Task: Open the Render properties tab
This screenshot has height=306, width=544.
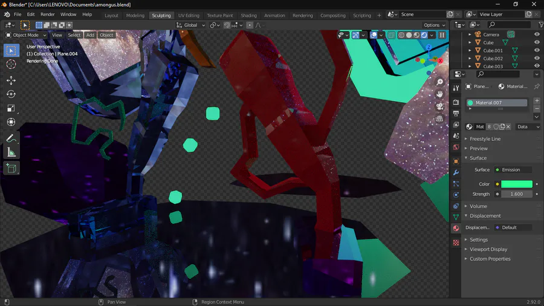Action: [x=456, y=102]
